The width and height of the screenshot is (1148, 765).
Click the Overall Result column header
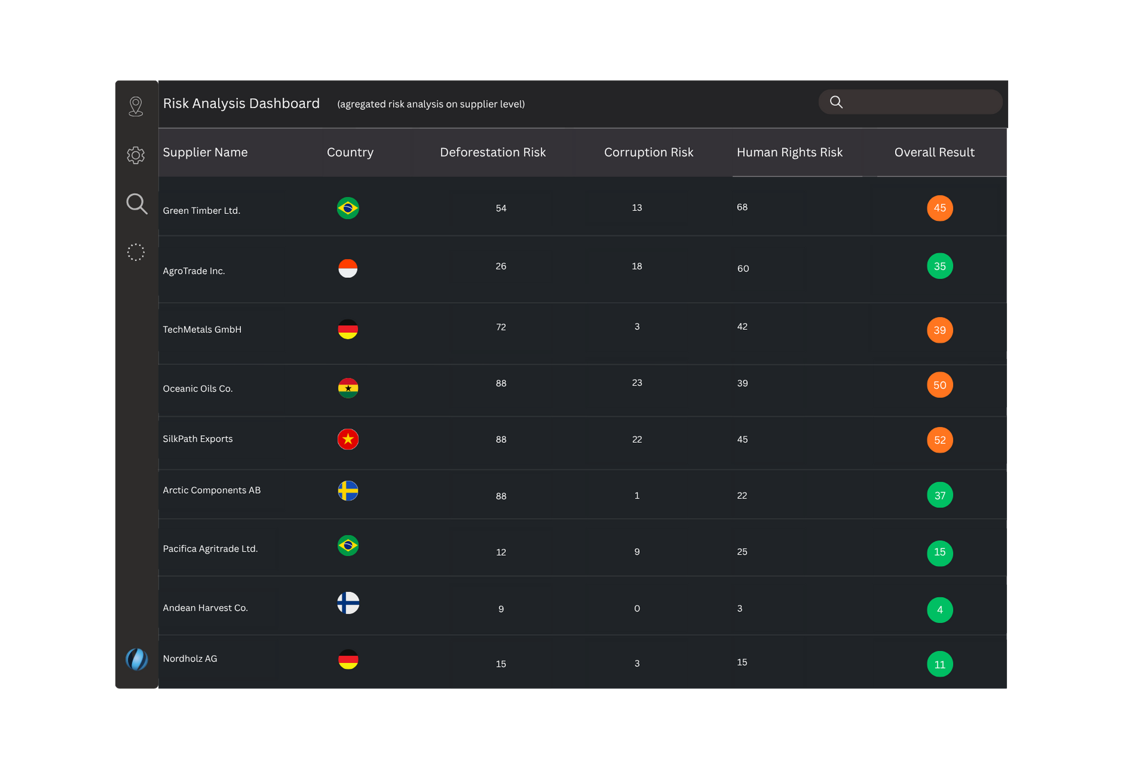(x=934, y=152)
